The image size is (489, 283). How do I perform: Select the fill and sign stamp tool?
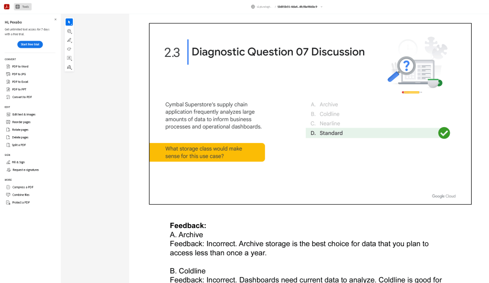click(x=69, y=67)
